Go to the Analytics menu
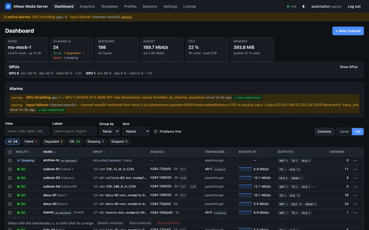 pyautogui.click(x=87, y=6)
